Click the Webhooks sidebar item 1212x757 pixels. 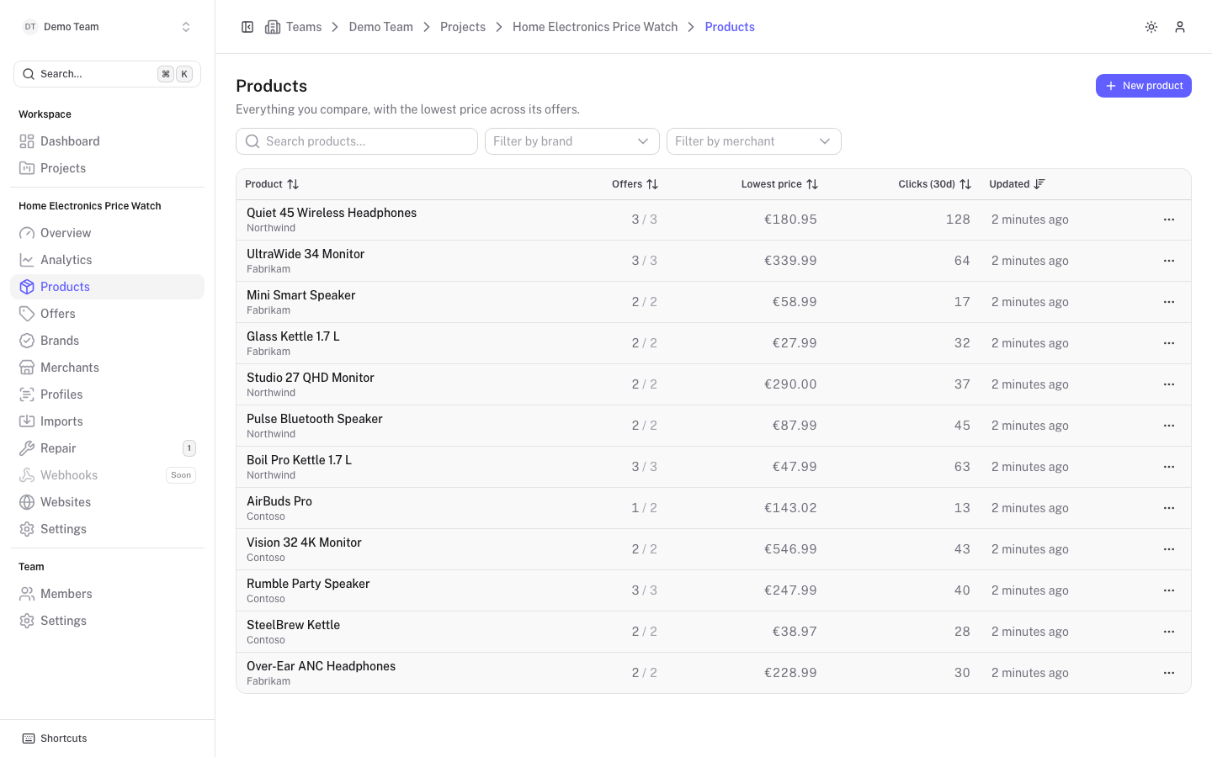click(x=107, y=475)
